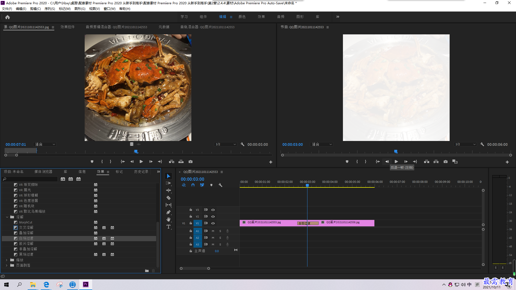This screenshot has height=290, width=516.
Task: Toggle A3 track targeting
Action: pos(197,245)
